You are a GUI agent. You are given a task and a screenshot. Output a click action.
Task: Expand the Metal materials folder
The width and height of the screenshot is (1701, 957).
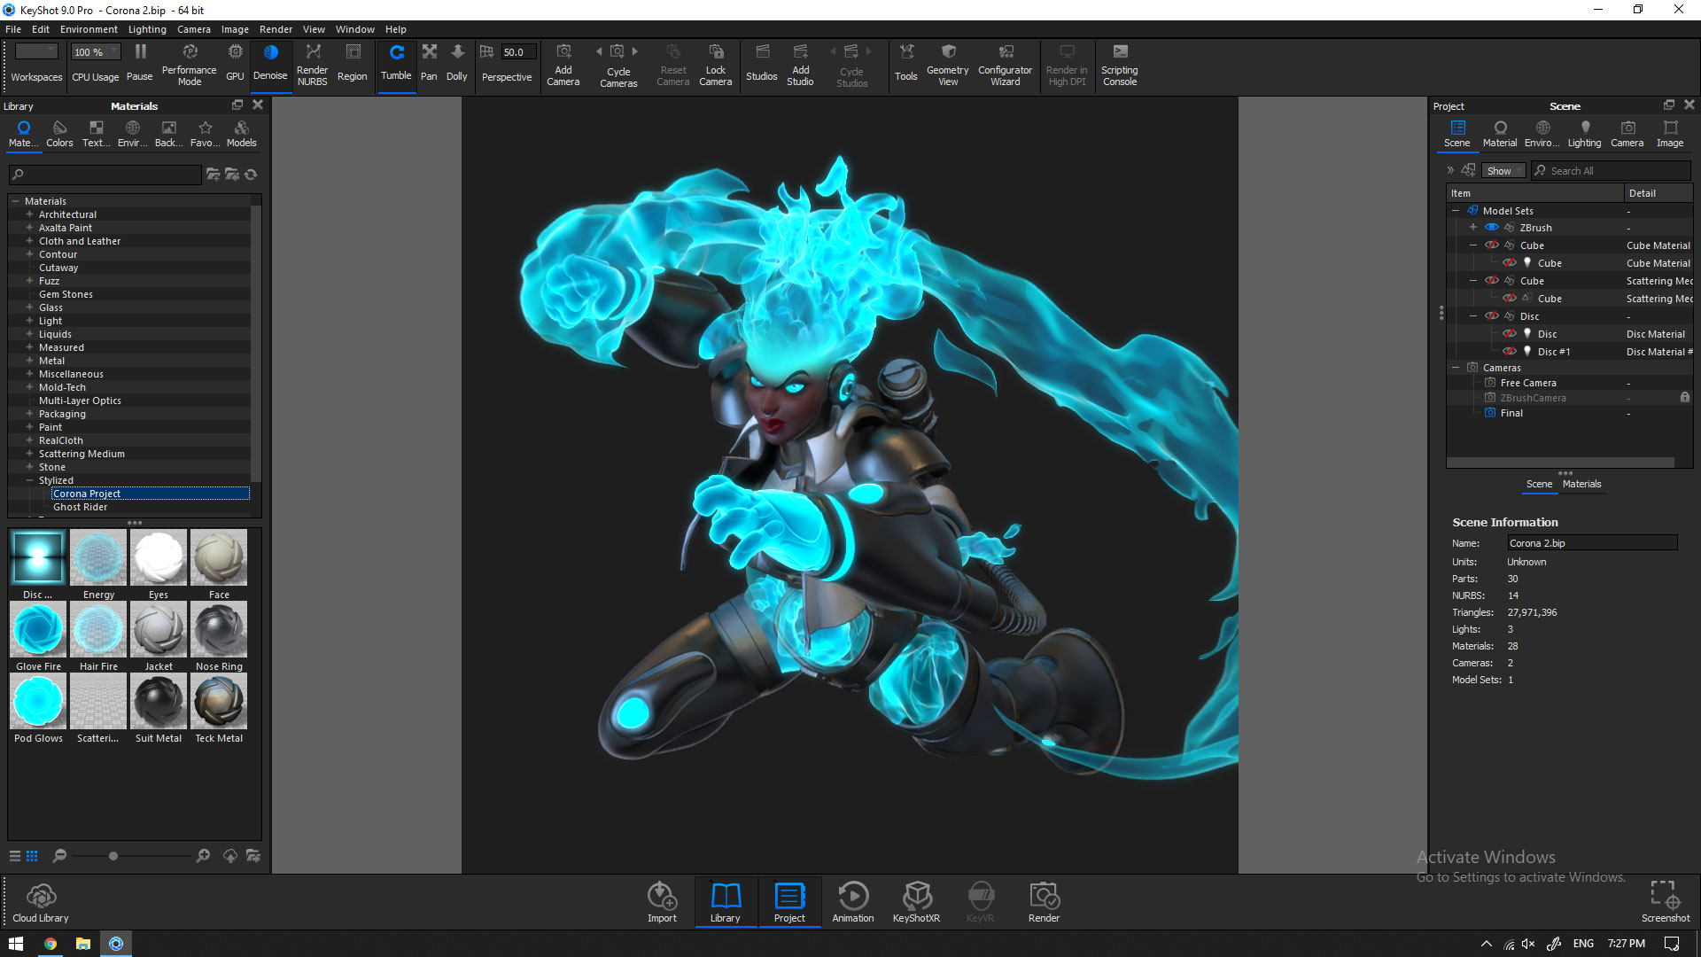[29, 361]
